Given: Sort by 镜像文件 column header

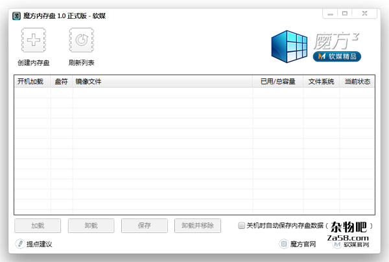Looking at the screenshot, I should pos(163,81).
